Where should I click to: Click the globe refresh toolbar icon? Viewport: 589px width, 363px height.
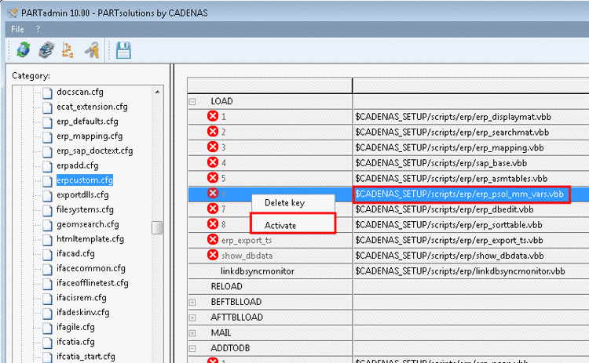(24, 50)
